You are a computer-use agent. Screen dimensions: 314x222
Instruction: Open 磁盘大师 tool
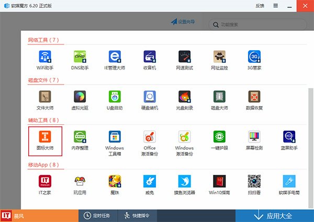click(x=219, y=100)
